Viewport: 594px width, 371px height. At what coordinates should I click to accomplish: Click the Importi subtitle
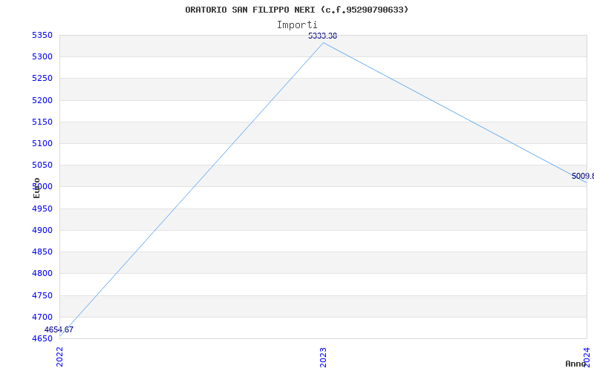[x=297, y=25]
